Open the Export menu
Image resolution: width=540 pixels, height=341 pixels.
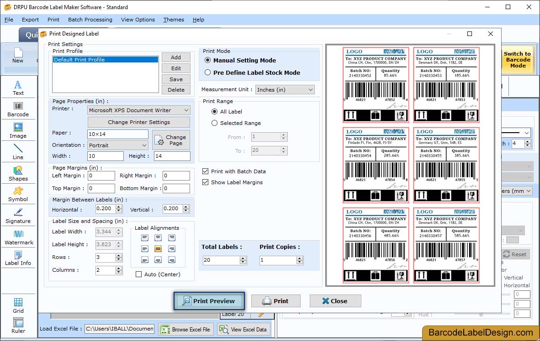coord(30,20)
